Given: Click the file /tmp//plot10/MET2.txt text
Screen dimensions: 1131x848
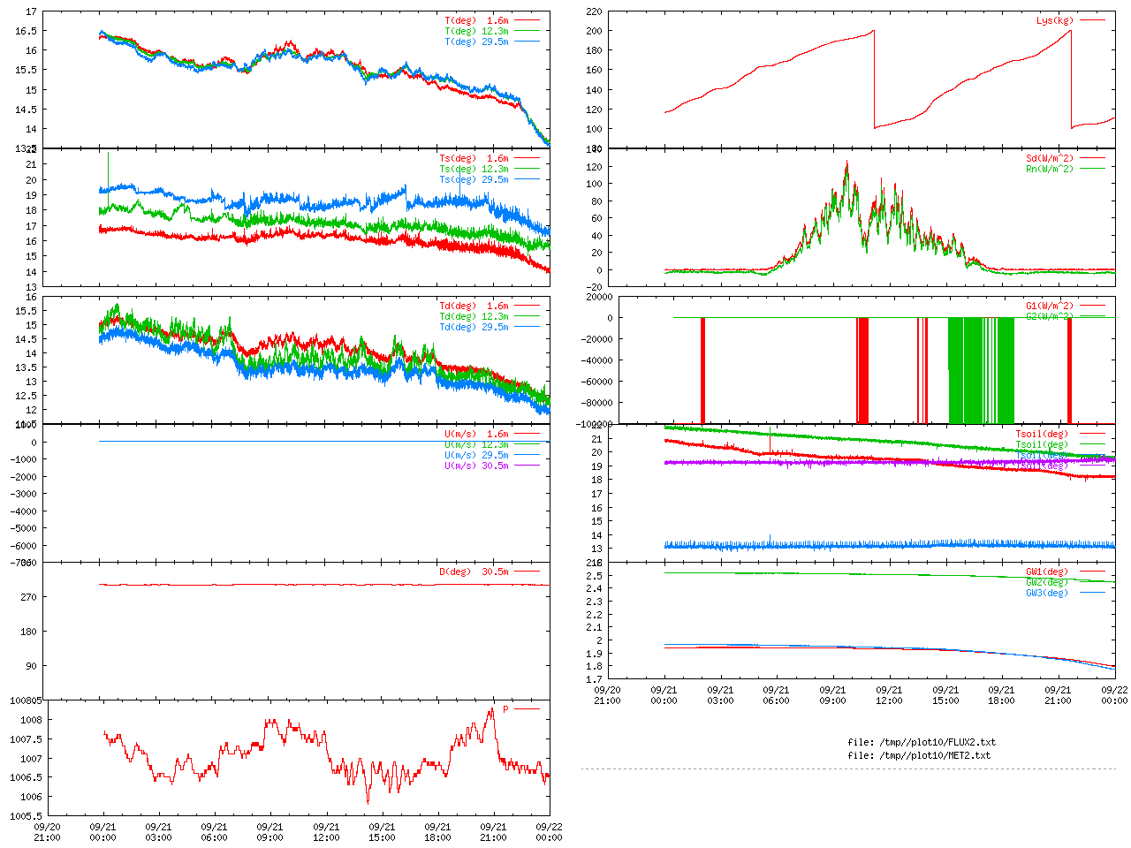Looking at the screenshot, I should coord(919,755).
